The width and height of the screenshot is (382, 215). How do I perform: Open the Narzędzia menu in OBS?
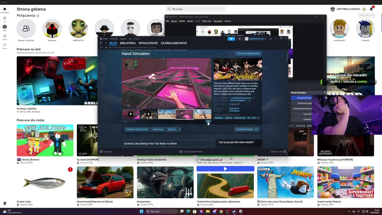[x=218, y=21]
